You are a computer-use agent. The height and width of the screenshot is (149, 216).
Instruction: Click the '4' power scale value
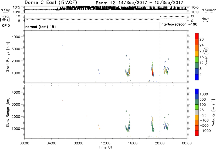click(200, 74)
